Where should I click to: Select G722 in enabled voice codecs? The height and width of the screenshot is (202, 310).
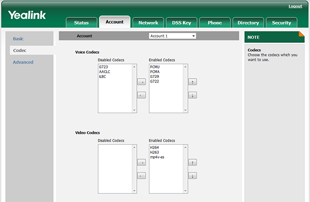tap(166, 81)
